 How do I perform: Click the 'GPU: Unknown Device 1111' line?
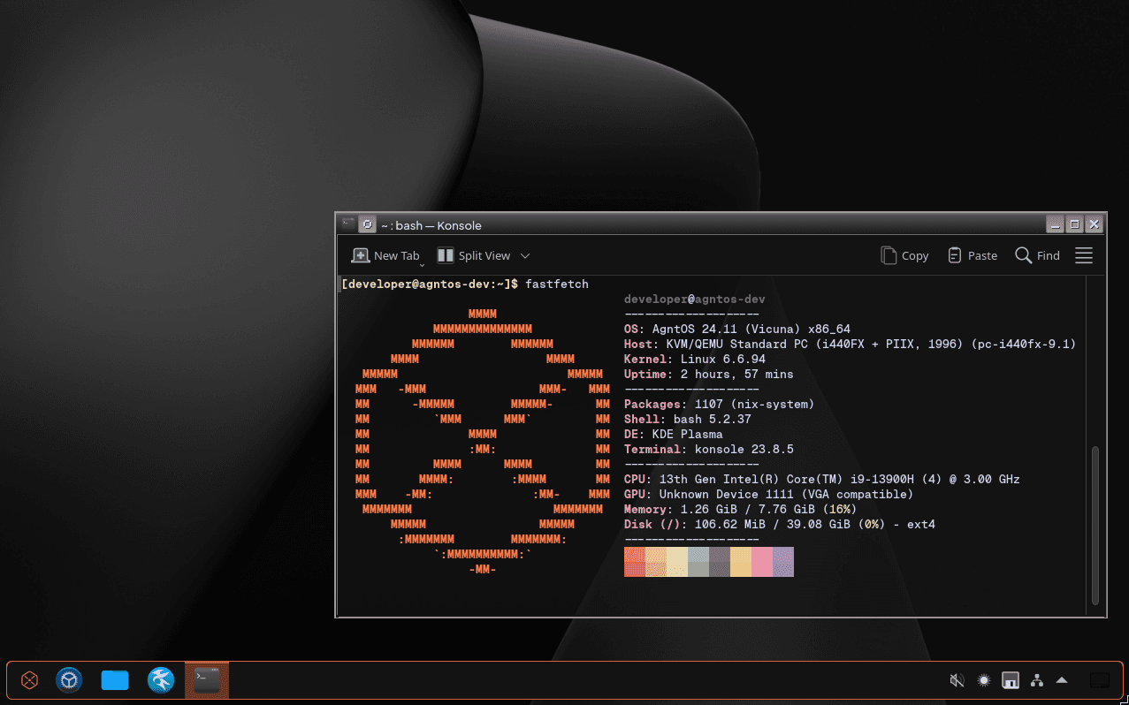(769, 494)
